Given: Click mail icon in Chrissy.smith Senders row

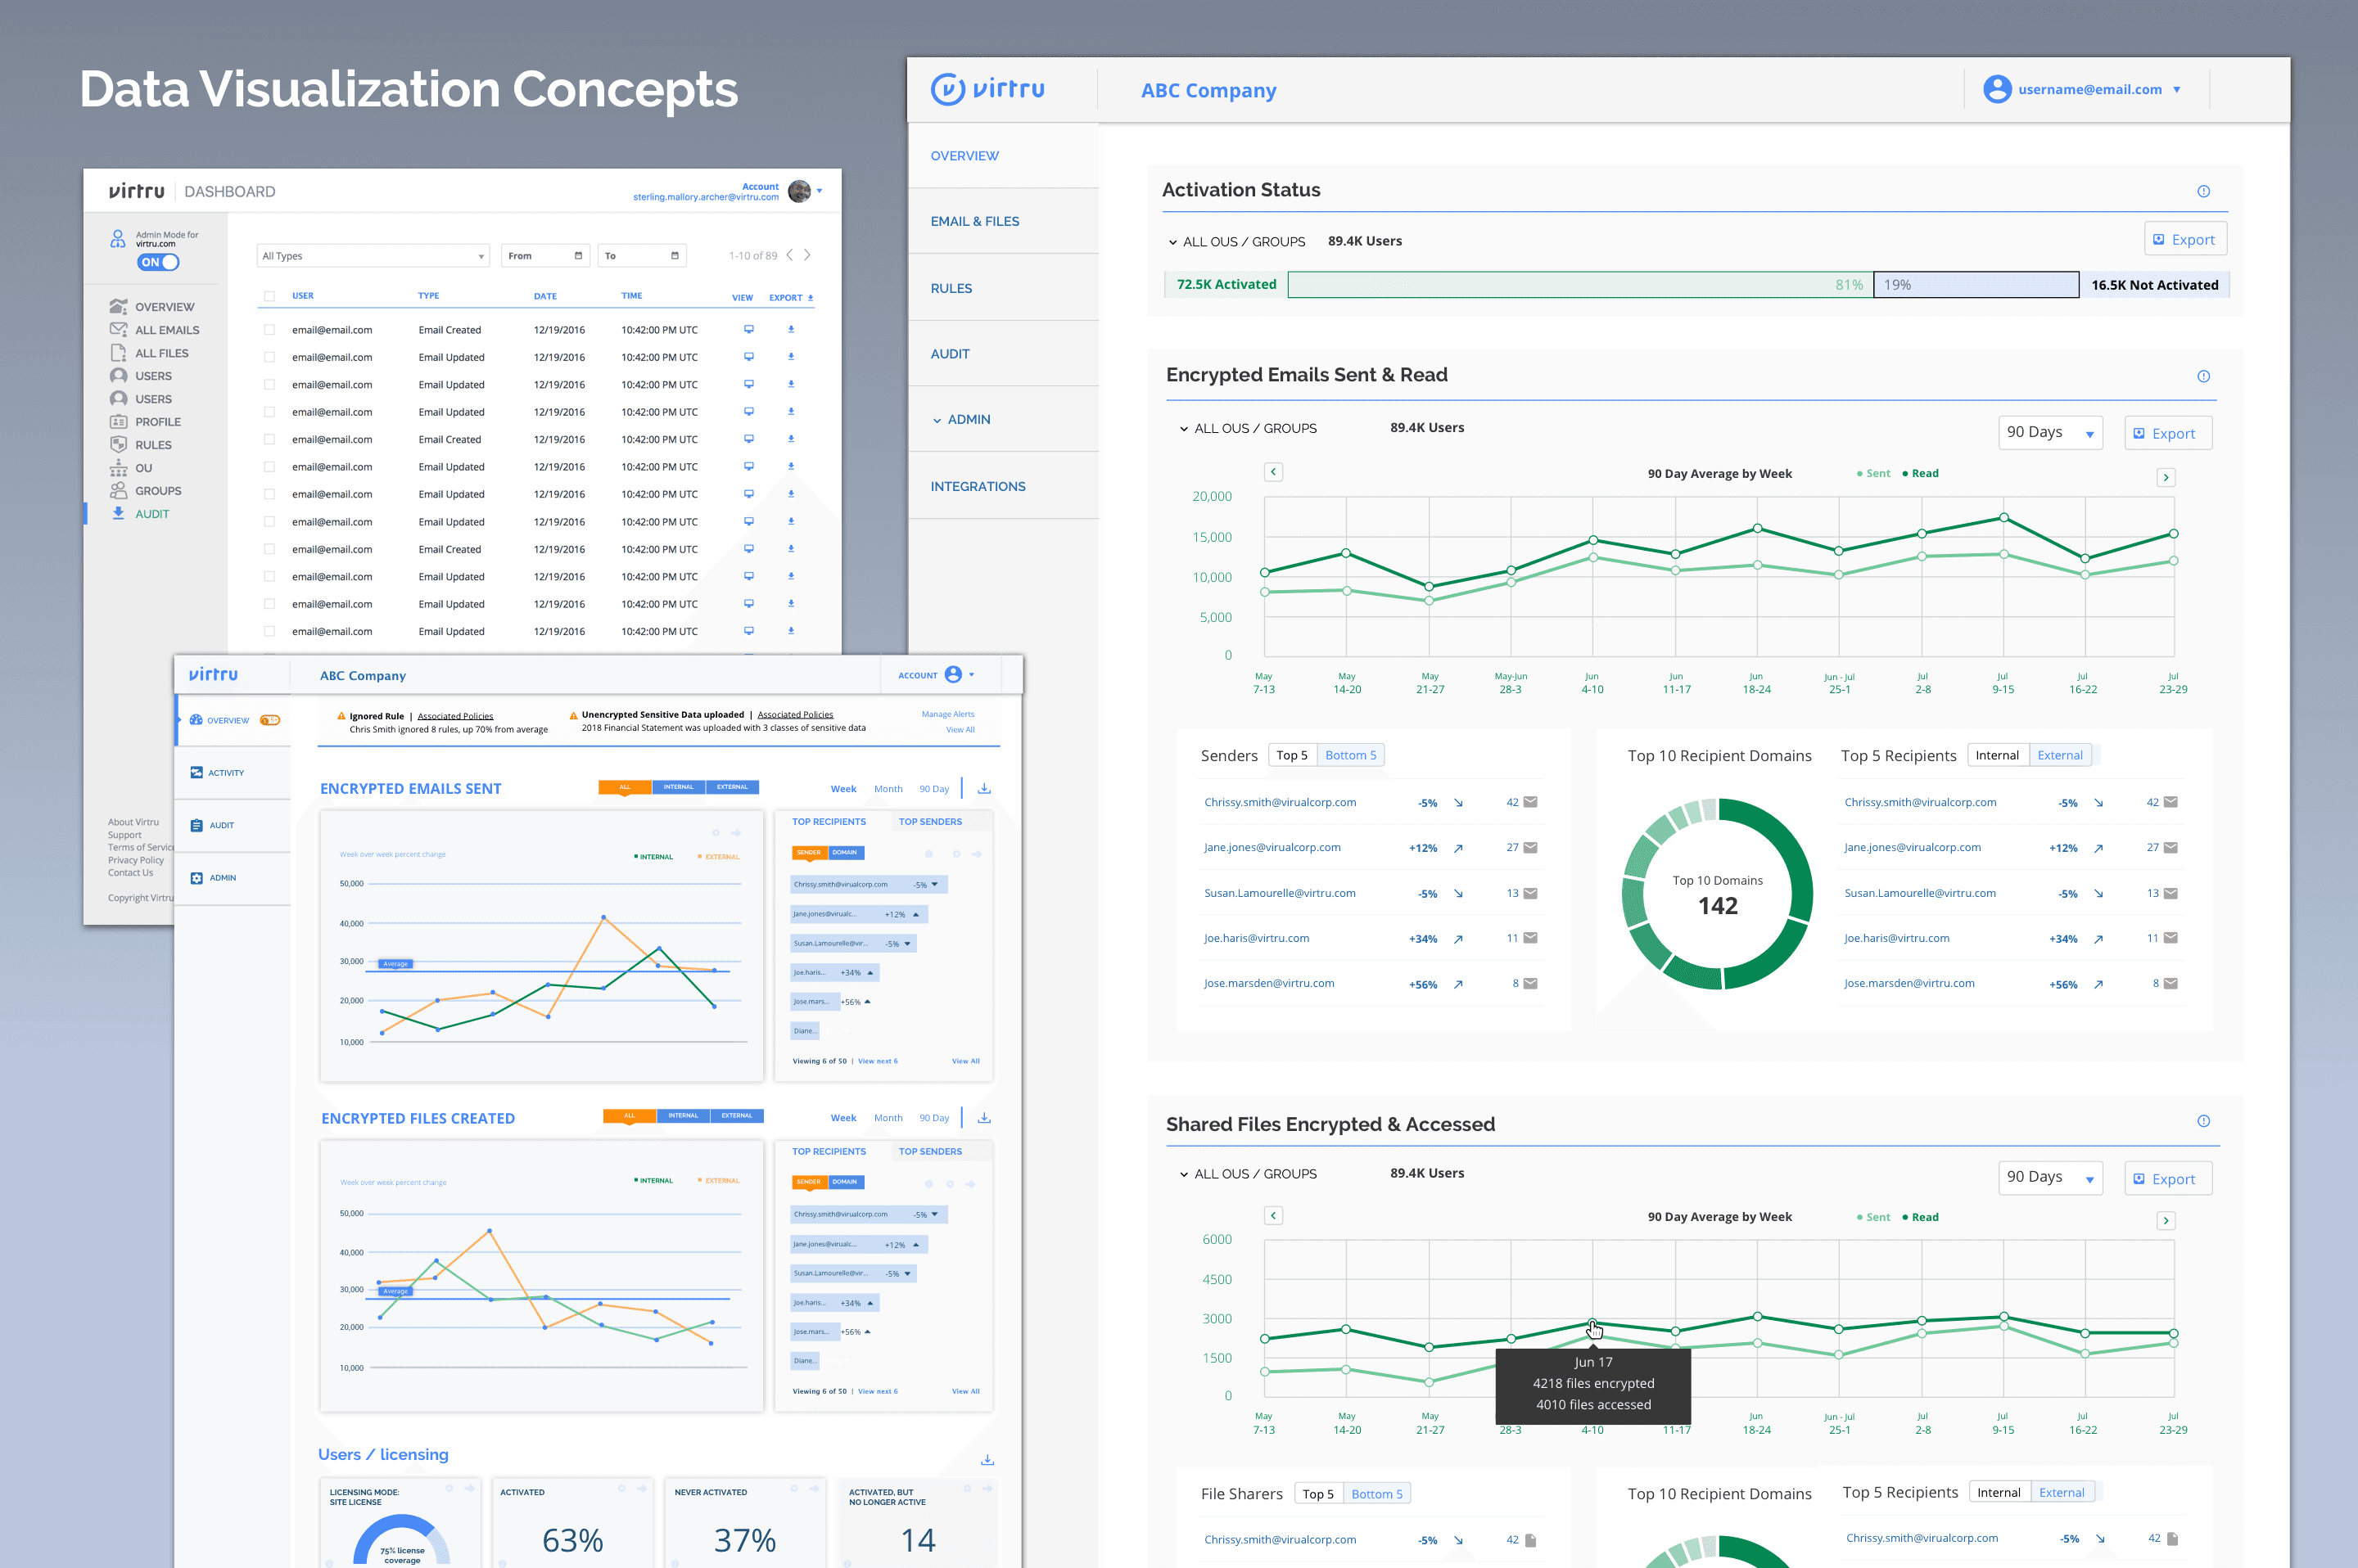Looking at the screenshot, I should click(1529, 802).
